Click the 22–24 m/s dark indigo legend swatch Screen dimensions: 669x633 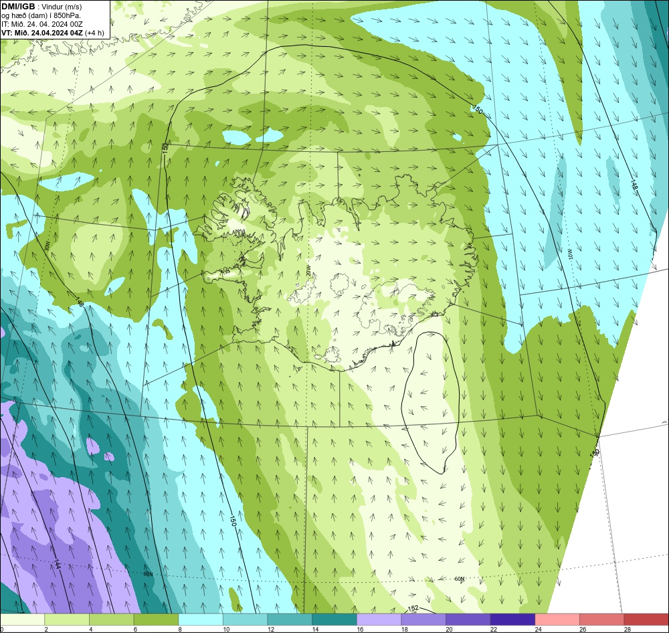click(512, 620)
